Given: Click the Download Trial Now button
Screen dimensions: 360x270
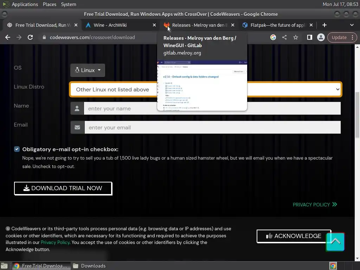Looking at the screenshot, I should click(x=63, y=188).
